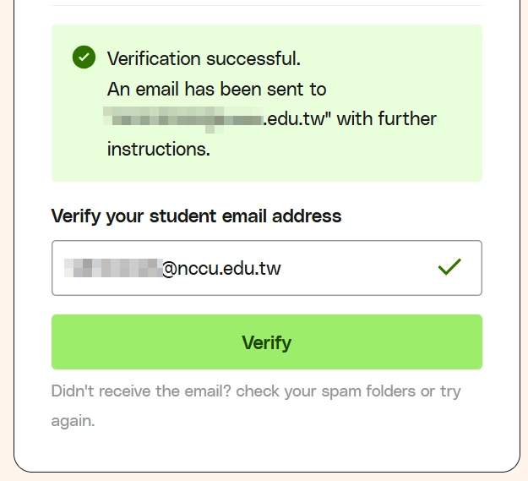The width and height of the screenshot is (528, 481).
Task: Click the 'again.' text below Verify
Action: point(73,421)
